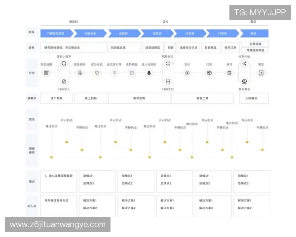Click the 支付 yen coin icon
The height and width of the screenshot is (237, 296).
[187, 73]
